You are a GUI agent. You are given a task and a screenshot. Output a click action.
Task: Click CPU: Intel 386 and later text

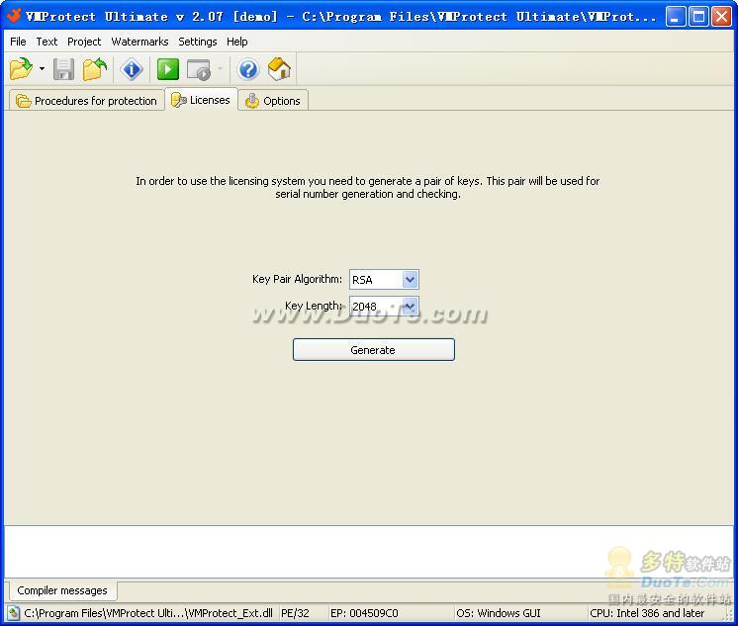coord(647,613)
